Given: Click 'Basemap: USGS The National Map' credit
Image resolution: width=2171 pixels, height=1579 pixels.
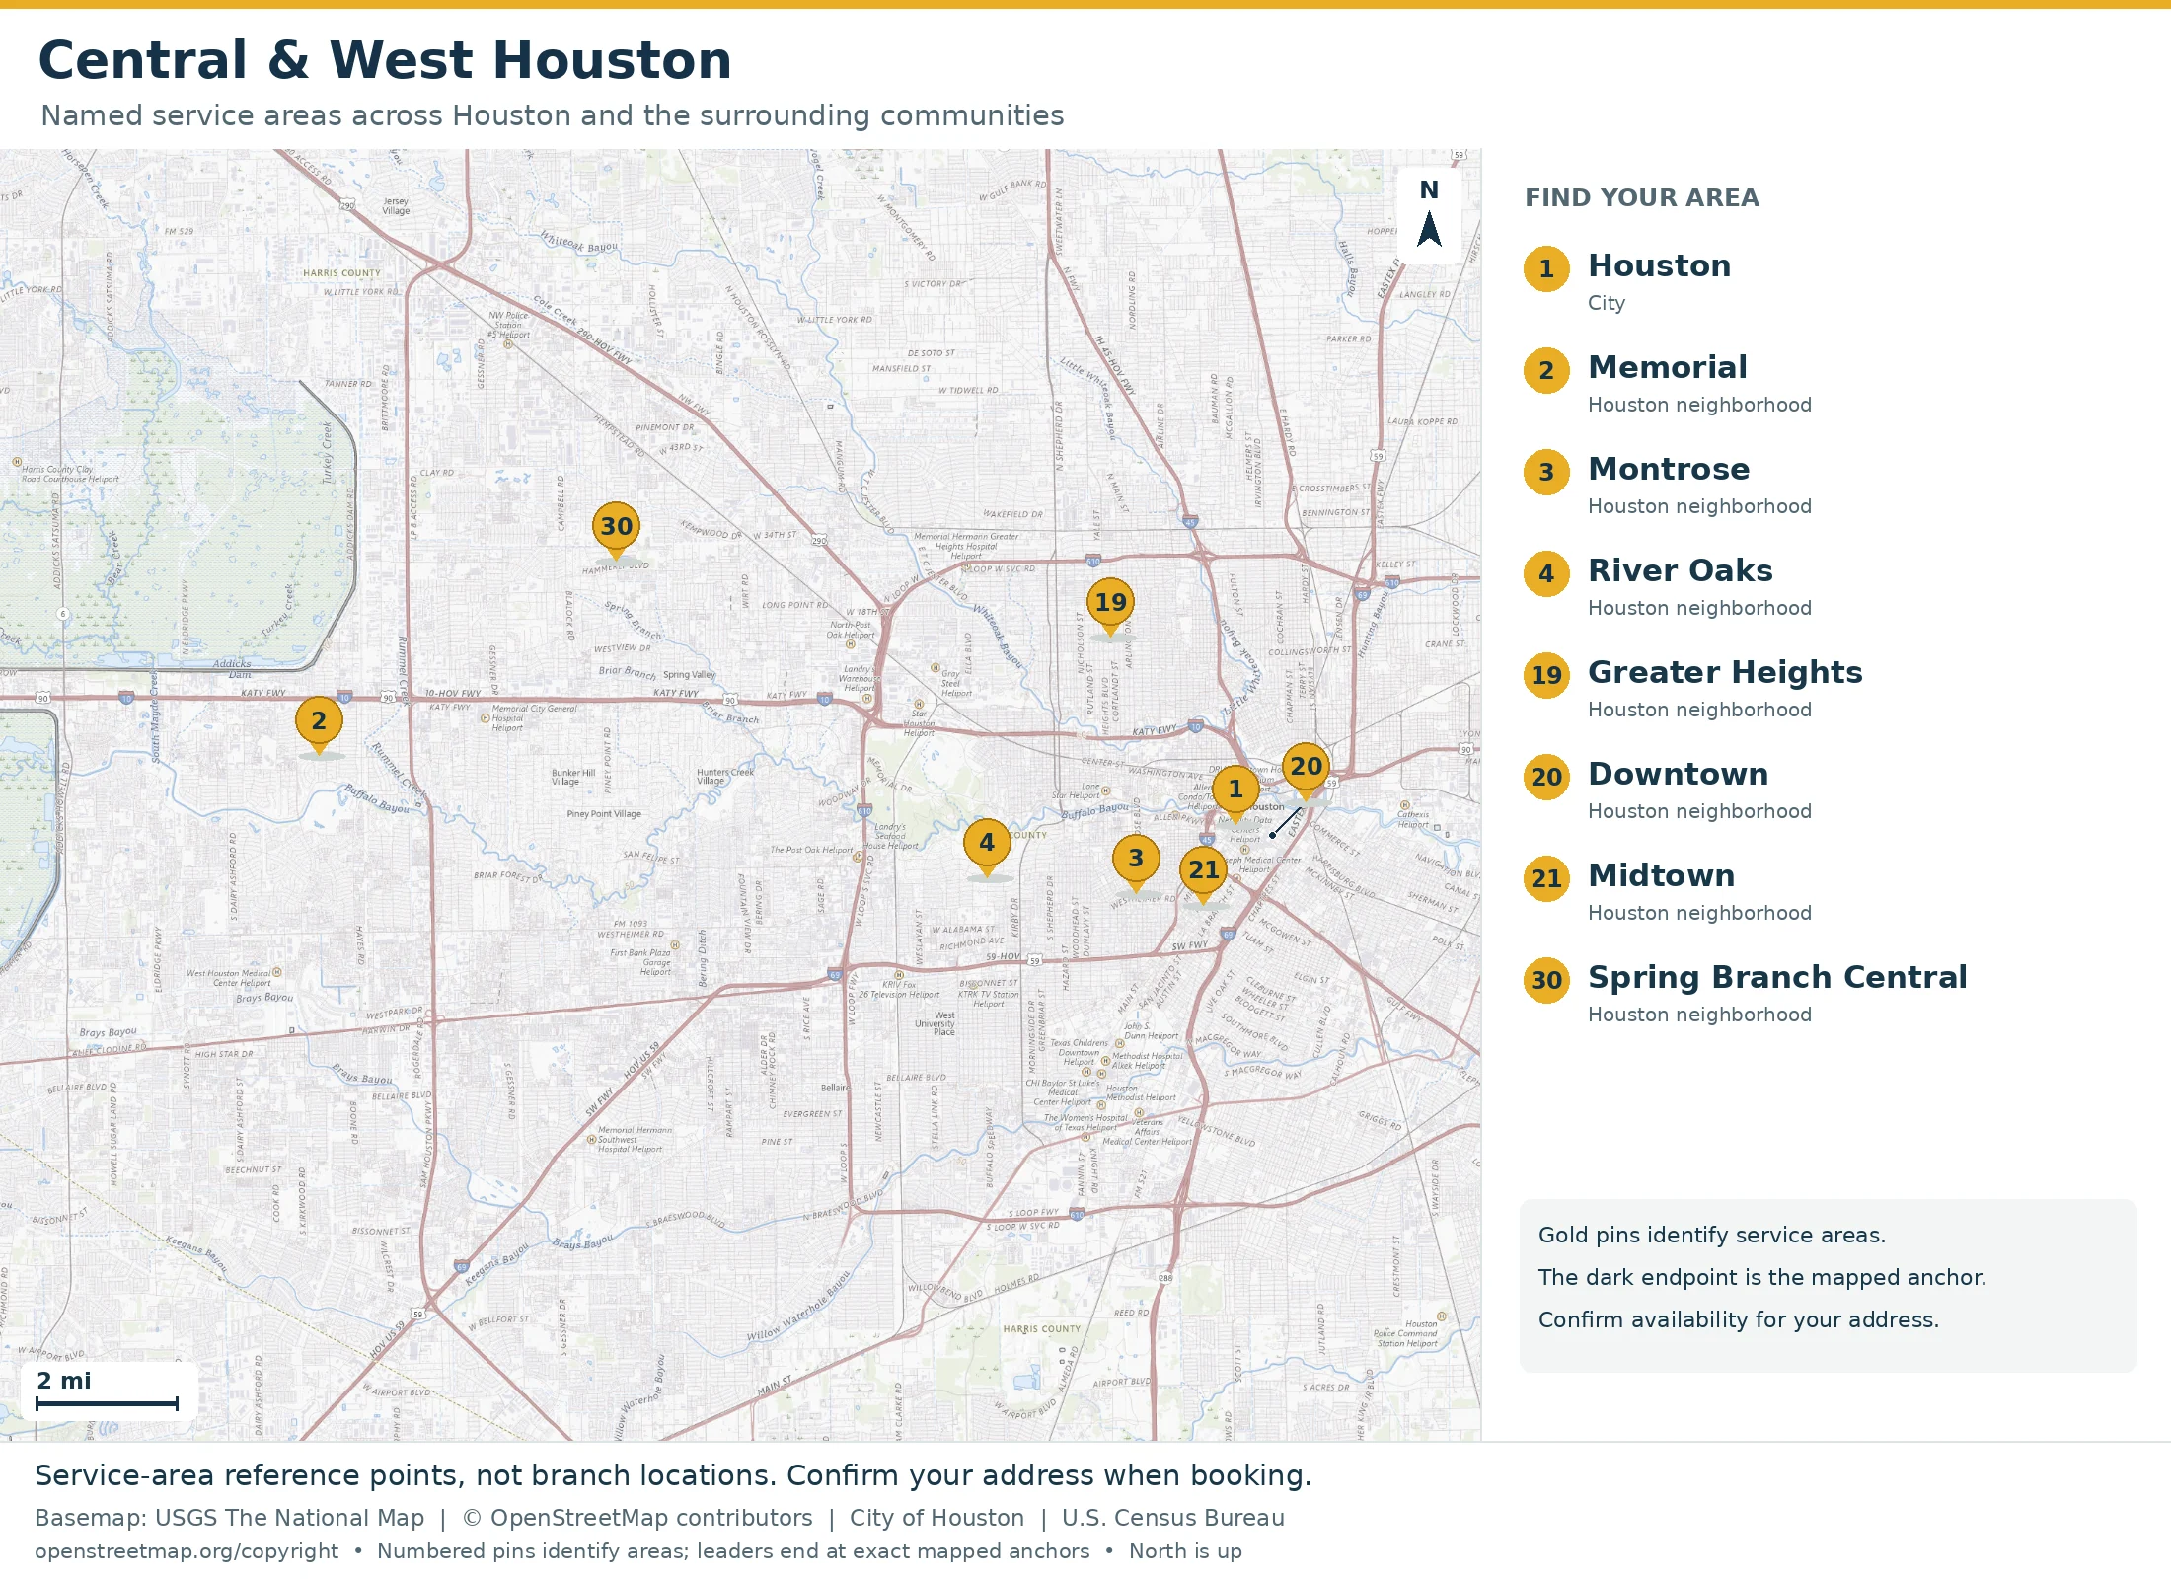Looking at the screenshot, I should tap(229, 1518).
